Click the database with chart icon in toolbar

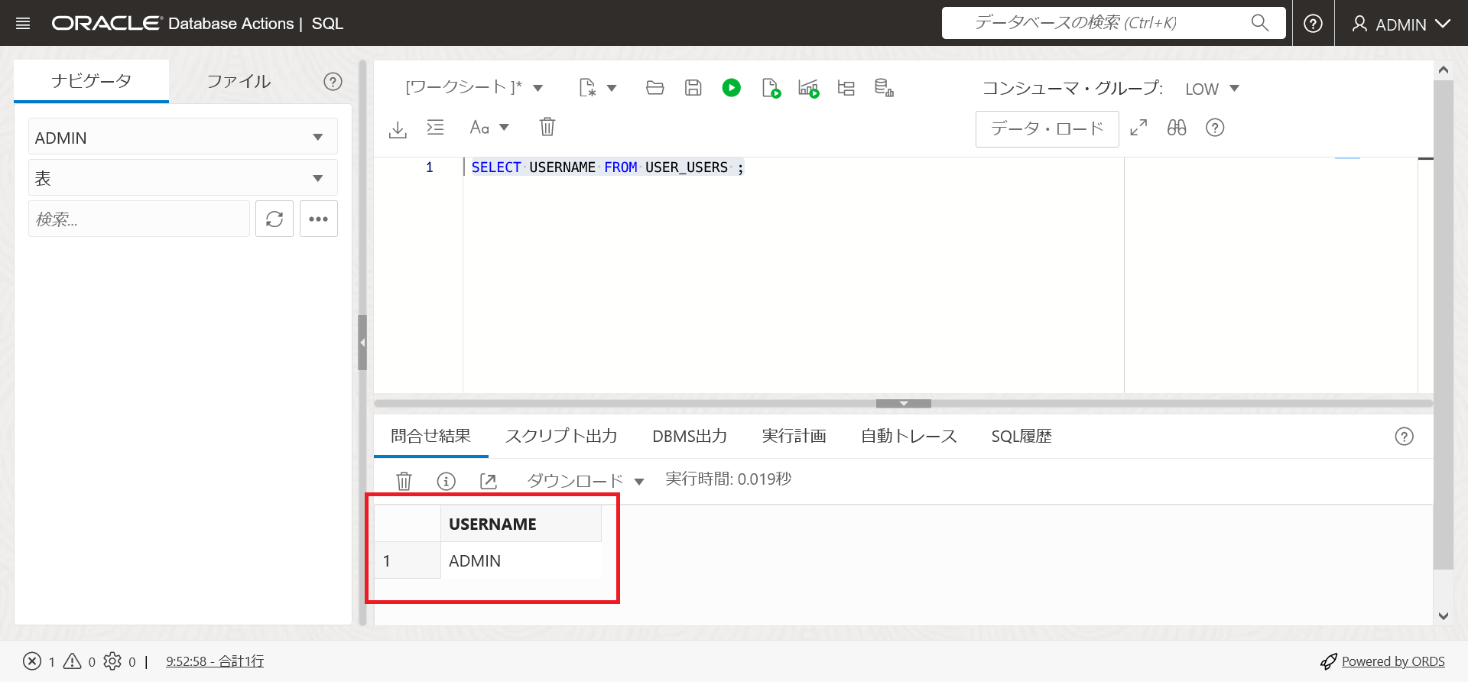(885, 88)
